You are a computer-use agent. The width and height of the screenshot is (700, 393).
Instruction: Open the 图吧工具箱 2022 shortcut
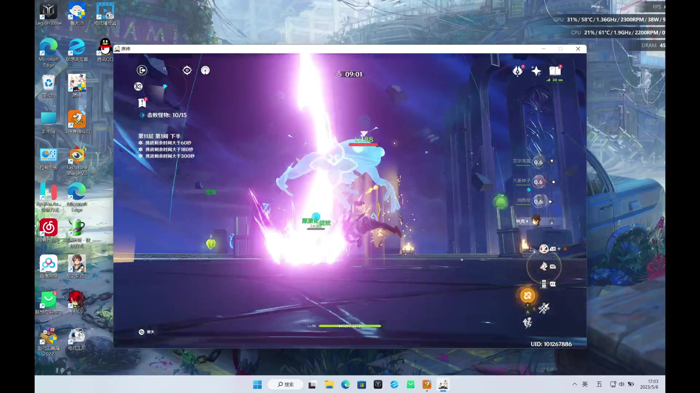click(x=48, y=342)
